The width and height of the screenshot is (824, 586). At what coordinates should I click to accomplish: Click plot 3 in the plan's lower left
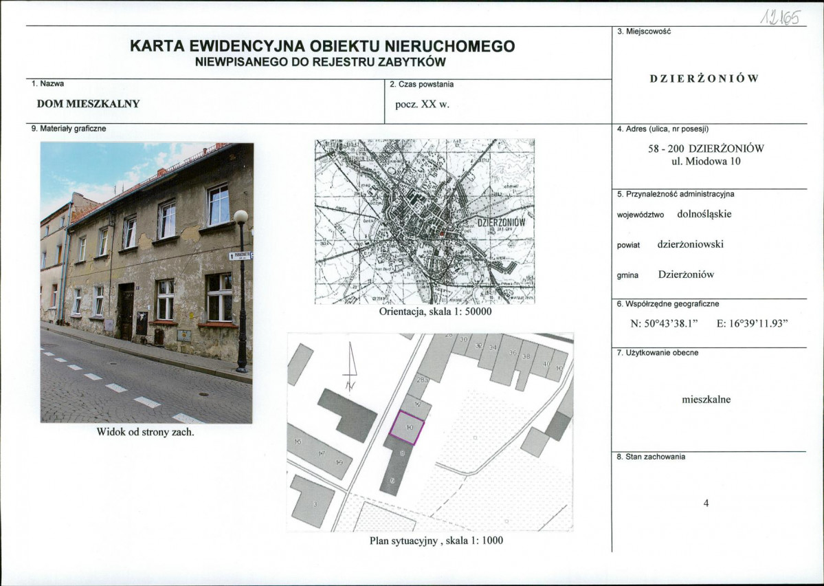pos(315,503)
